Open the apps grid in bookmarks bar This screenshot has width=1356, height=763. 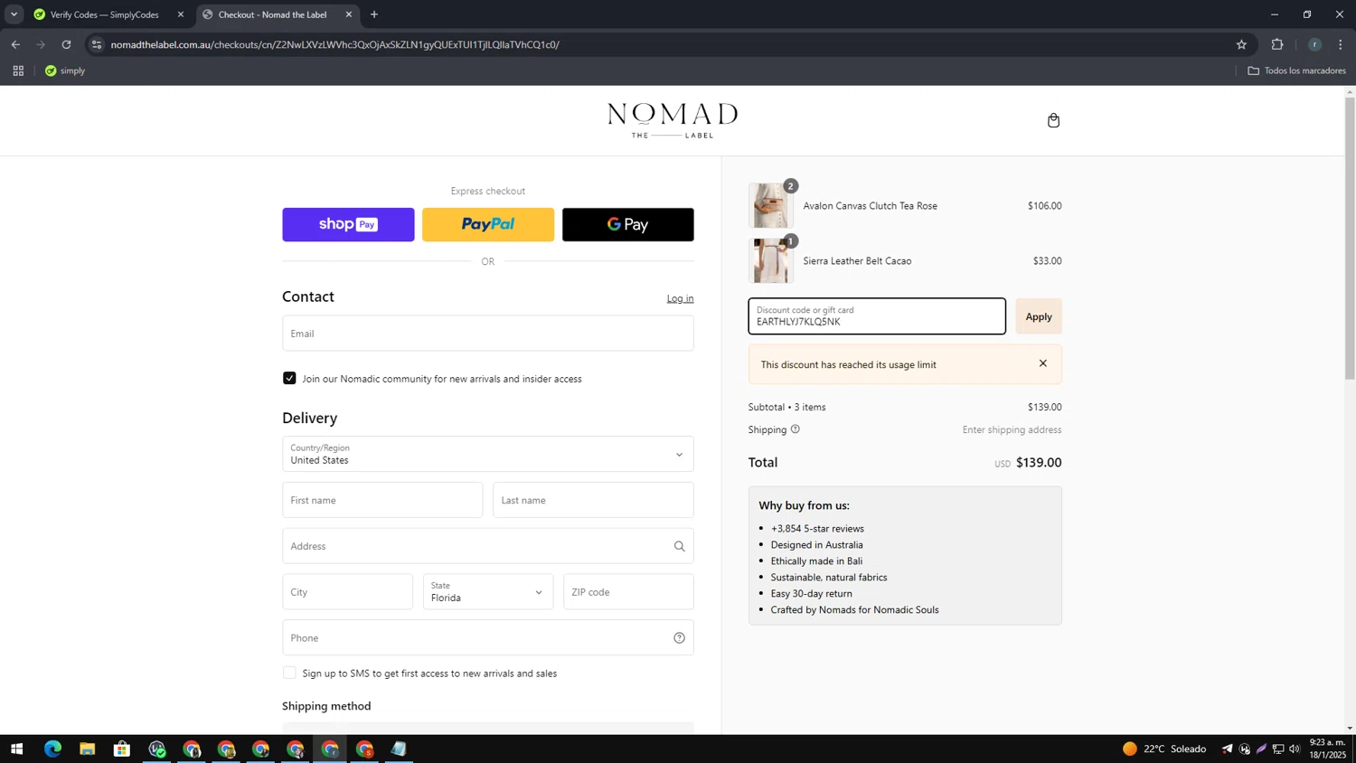click(18, 71)
